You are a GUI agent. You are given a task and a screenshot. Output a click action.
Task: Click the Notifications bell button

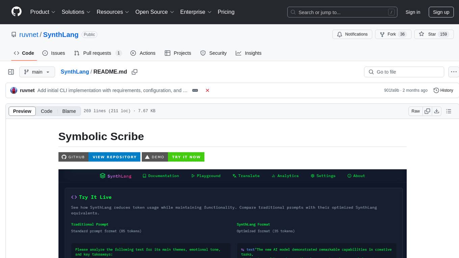[x=352, y=34]
